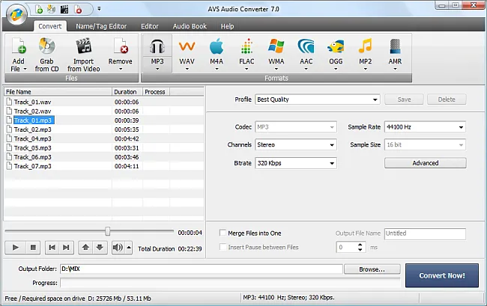The width and height of the screenshot is (487, 306).
Task: Select OGG output format
Action: (x=336, y=54)
